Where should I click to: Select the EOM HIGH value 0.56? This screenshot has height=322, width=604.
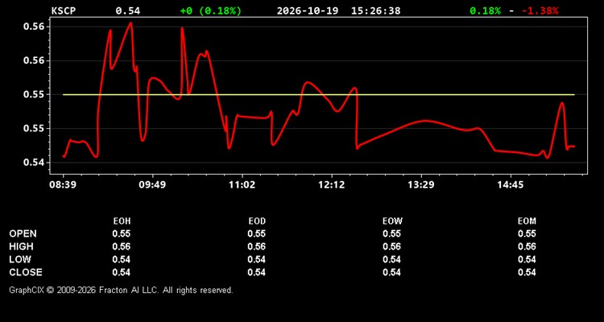pyautogui.click(x=527, y=246)
